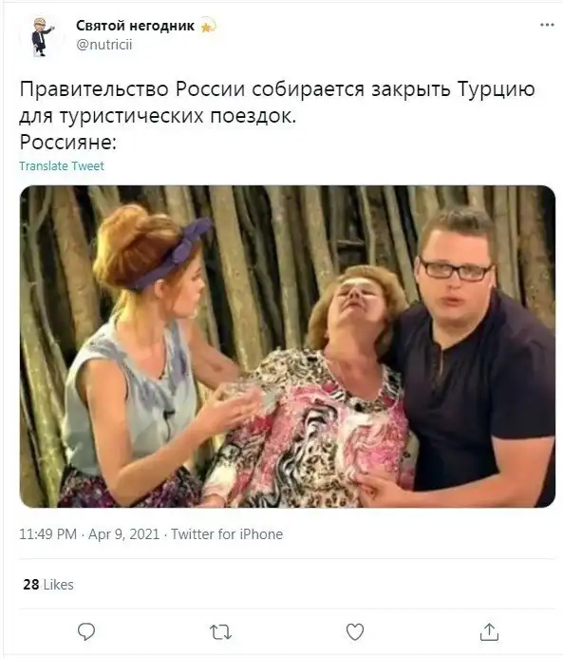This screenshot has height=658, width=563.
Task: Open the Святой негодник display name
Action: pos(135,26)
